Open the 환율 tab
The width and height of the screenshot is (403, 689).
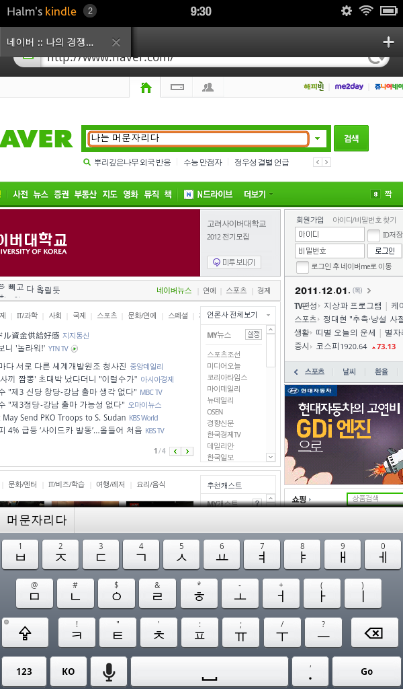381,371
